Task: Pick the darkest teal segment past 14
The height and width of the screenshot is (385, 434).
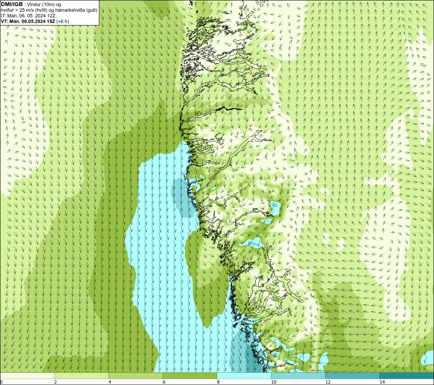Action: tap(407, 375)
